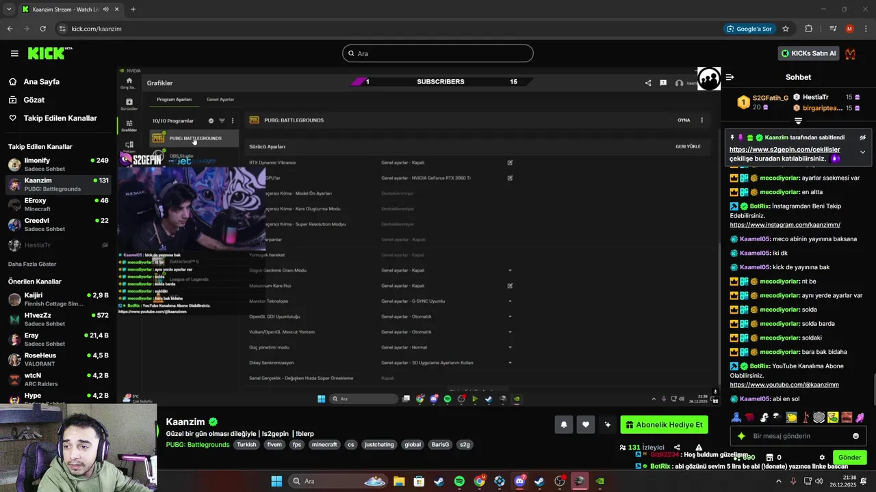This screenshot has height=492, width=876.
Task: Click the justchating tag
Action: [379, 444]
